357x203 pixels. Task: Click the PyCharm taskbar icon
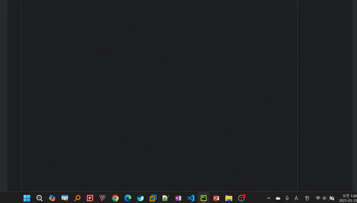[204, 198]
